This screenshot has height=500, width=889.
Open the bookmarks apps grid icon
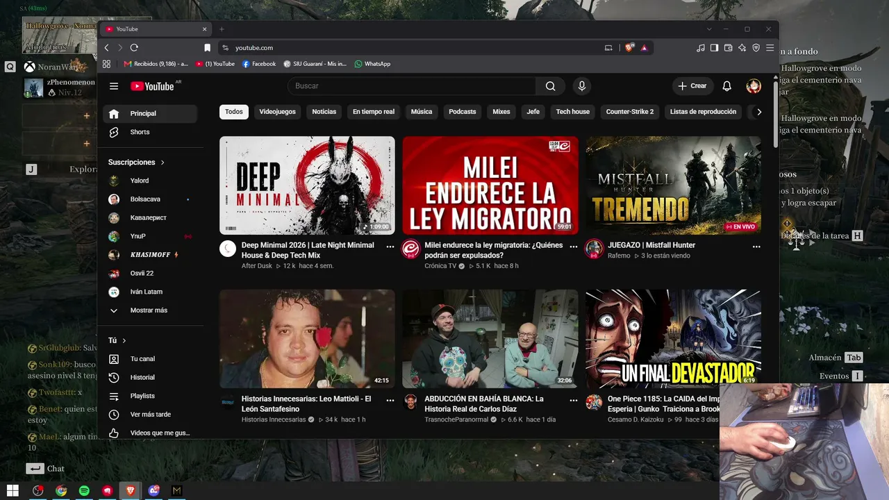(106, 64)
